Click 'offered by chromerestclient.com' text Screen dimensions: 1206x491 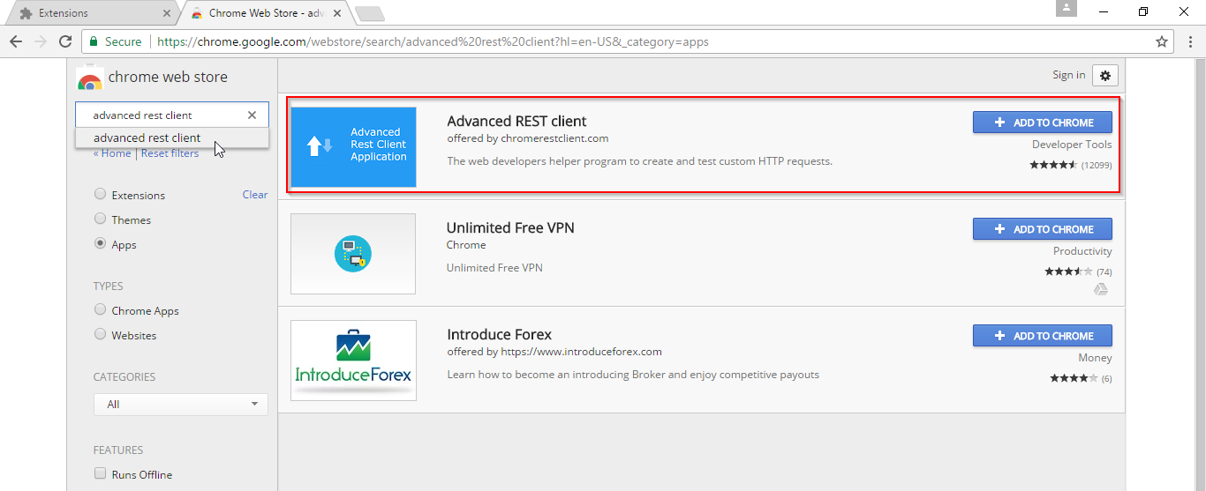pyautogui.click(x=528, y=138)
